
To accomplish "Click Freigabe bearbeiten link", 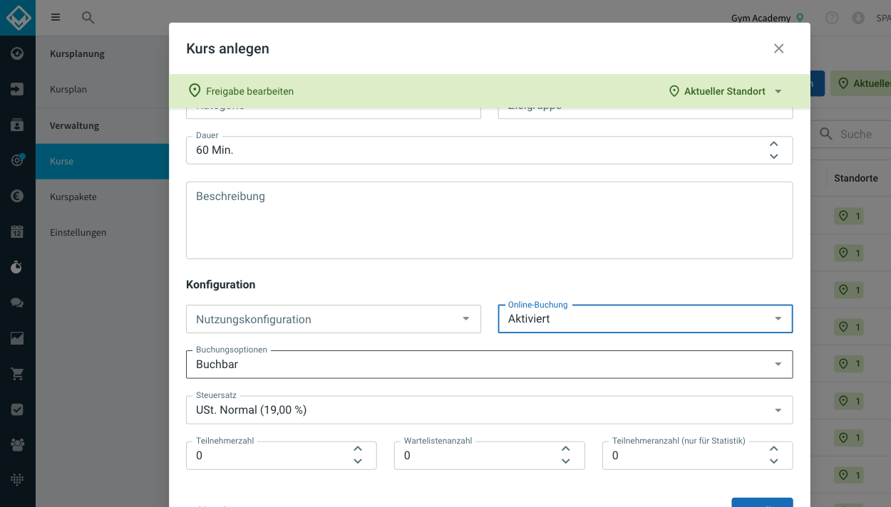I will click(241, 91).
